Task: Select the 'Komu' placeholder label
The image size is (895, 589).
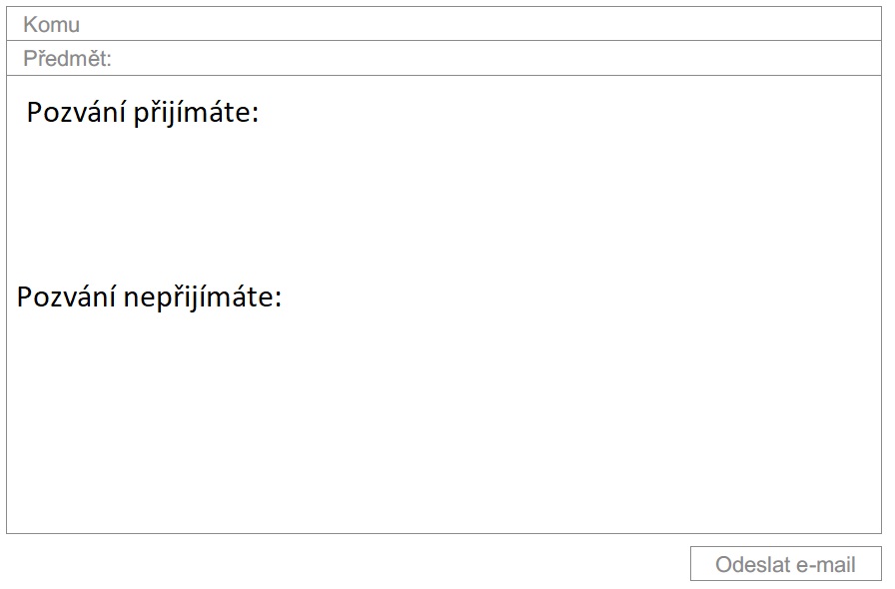Action: click(x=51, y=25)
